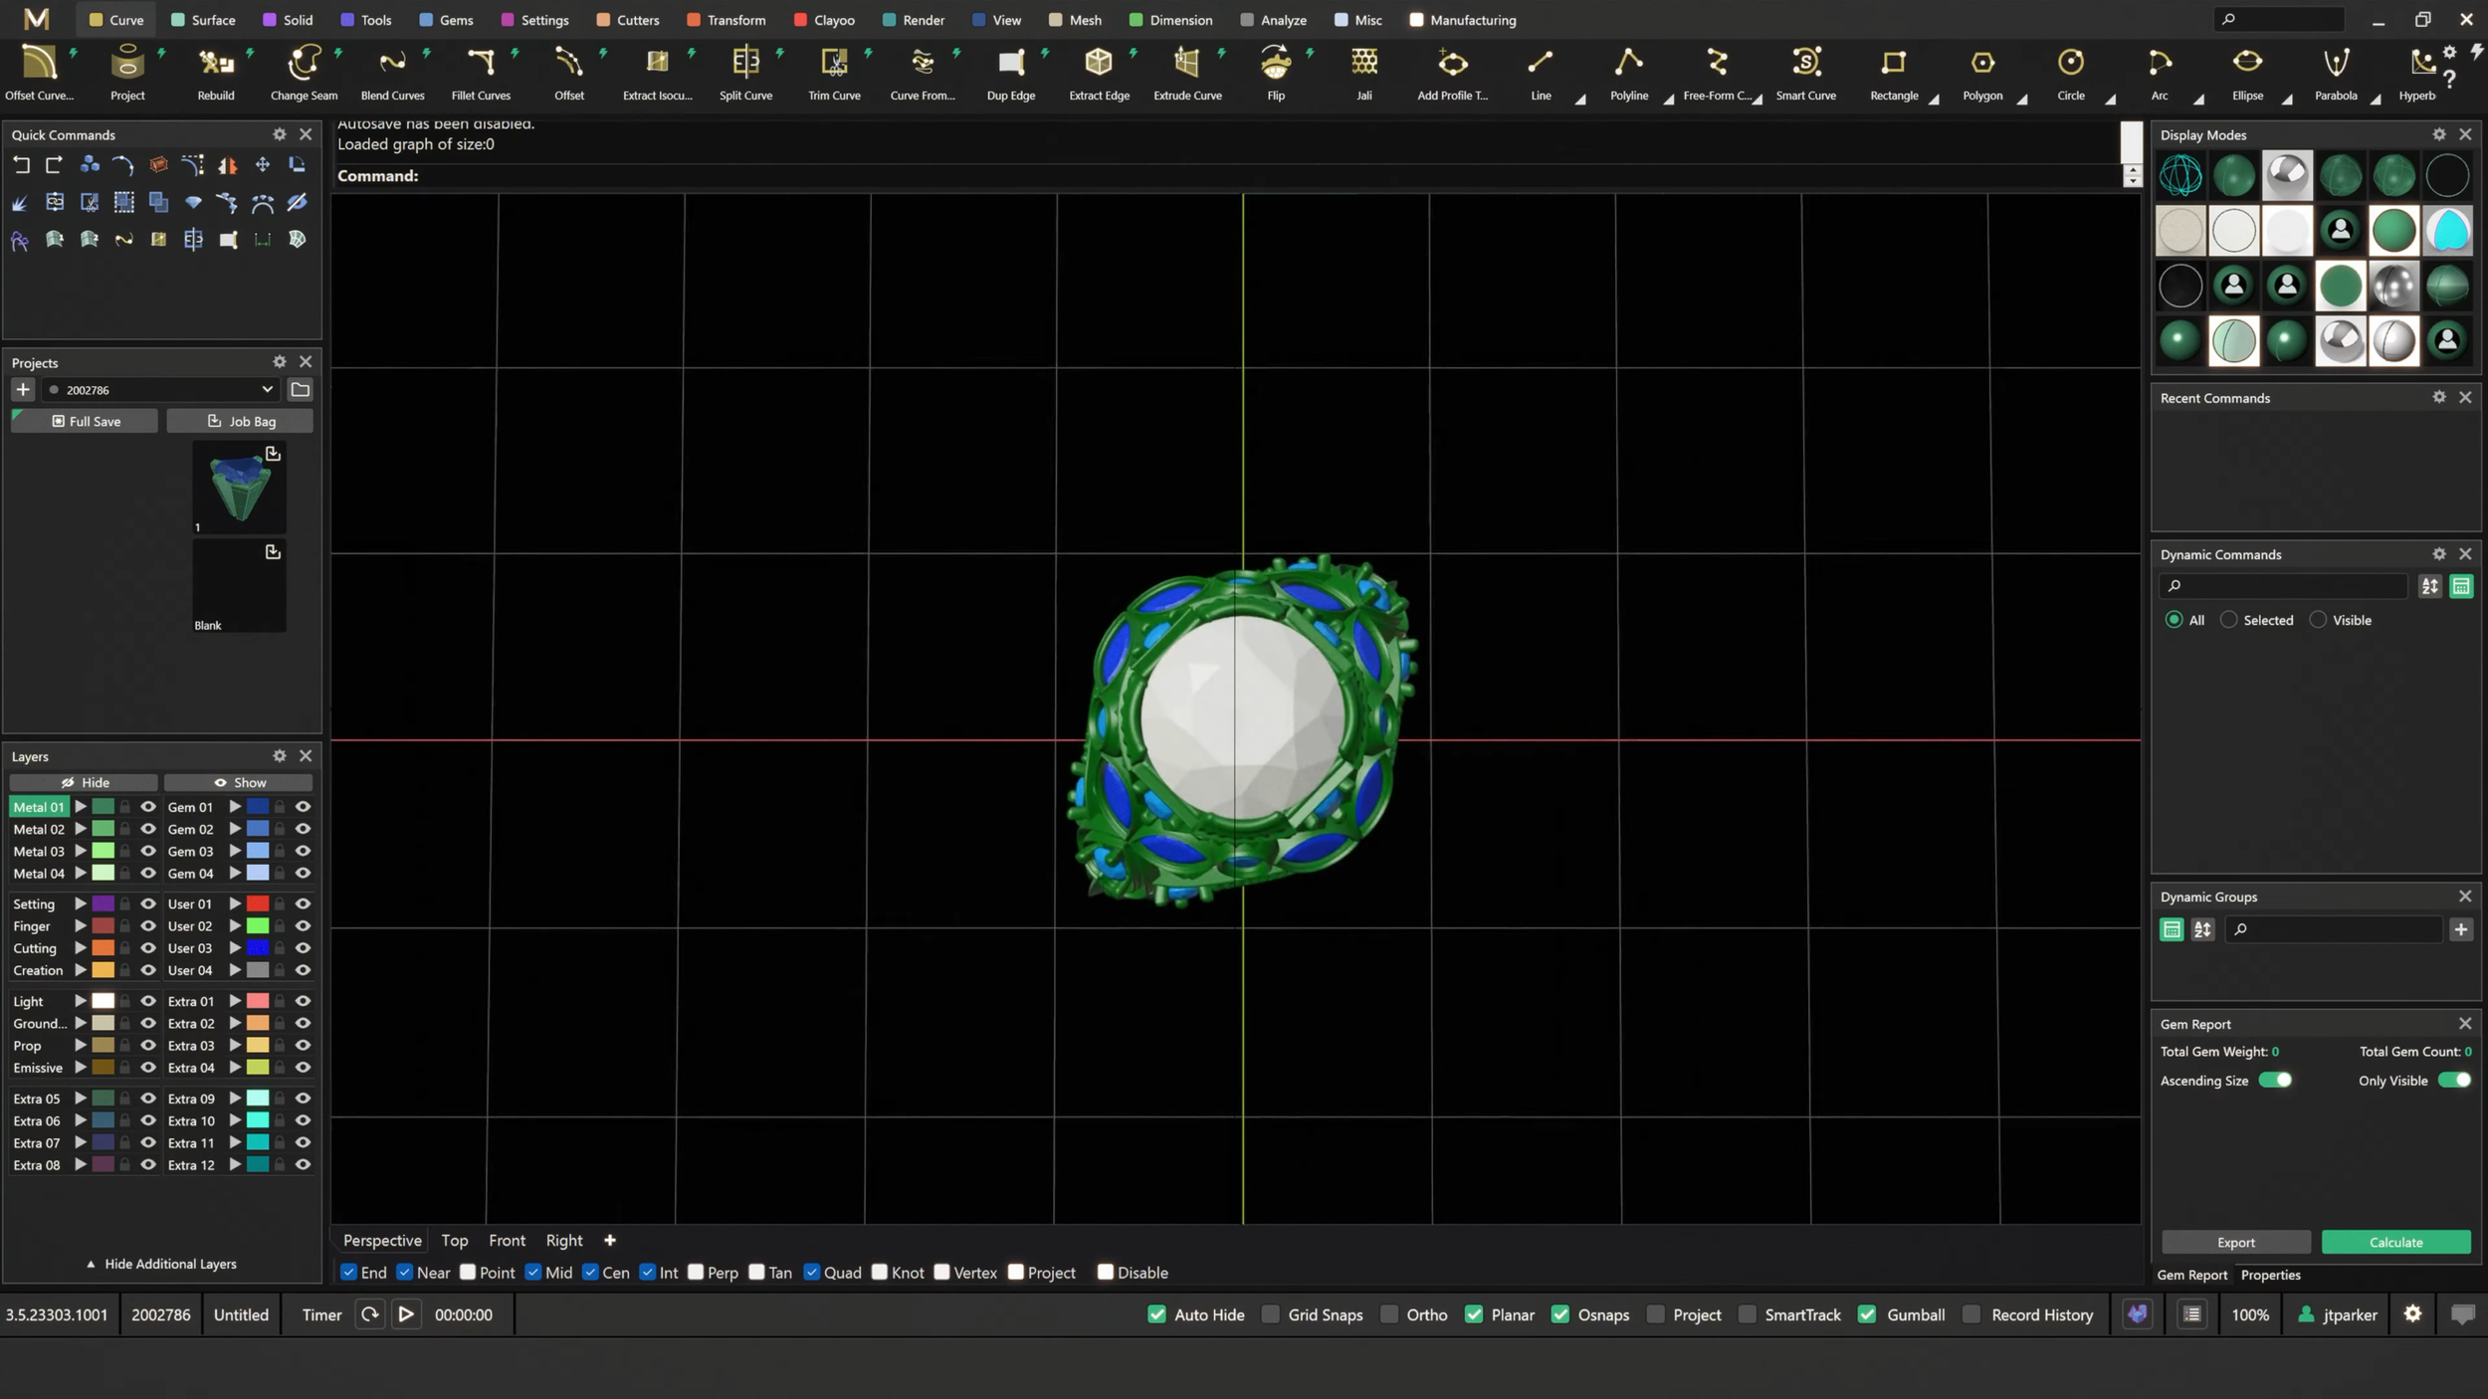The height and width of the screenshot is (1399, 2488).
Task: Open the Render menu tab
Action: (x=913, y=20)
